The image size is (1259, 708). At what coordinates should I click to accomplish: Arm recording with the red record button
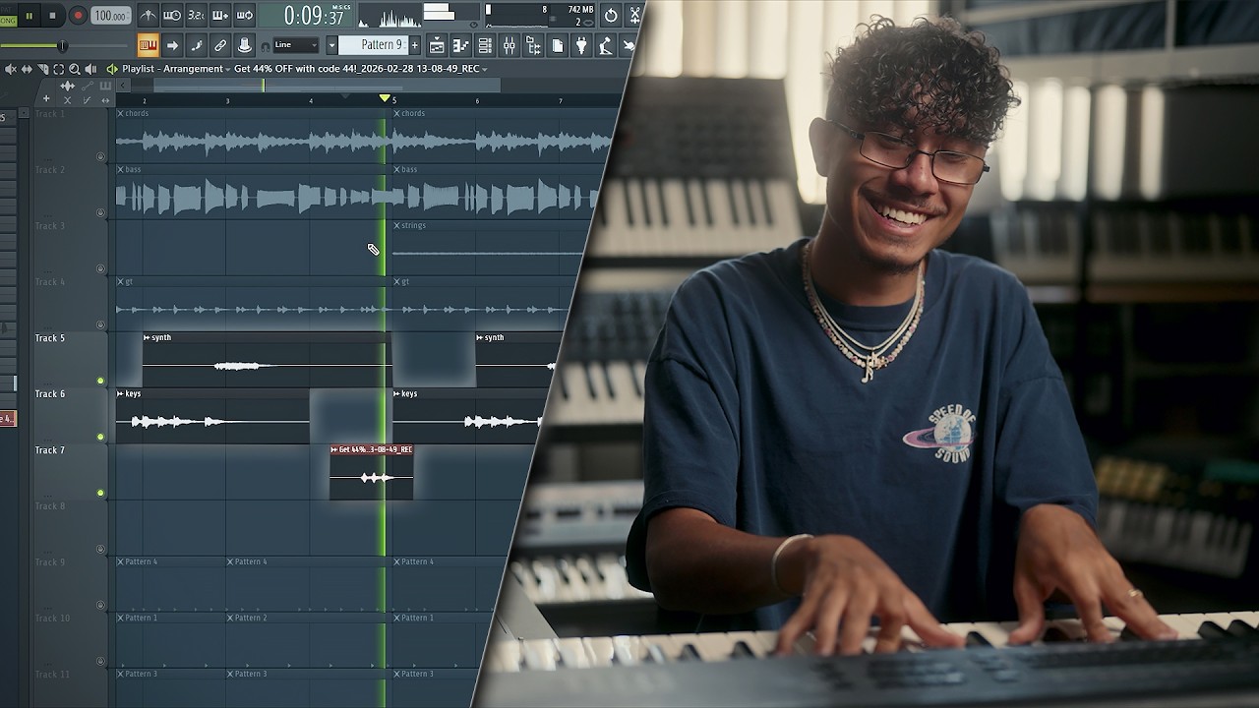78,16
